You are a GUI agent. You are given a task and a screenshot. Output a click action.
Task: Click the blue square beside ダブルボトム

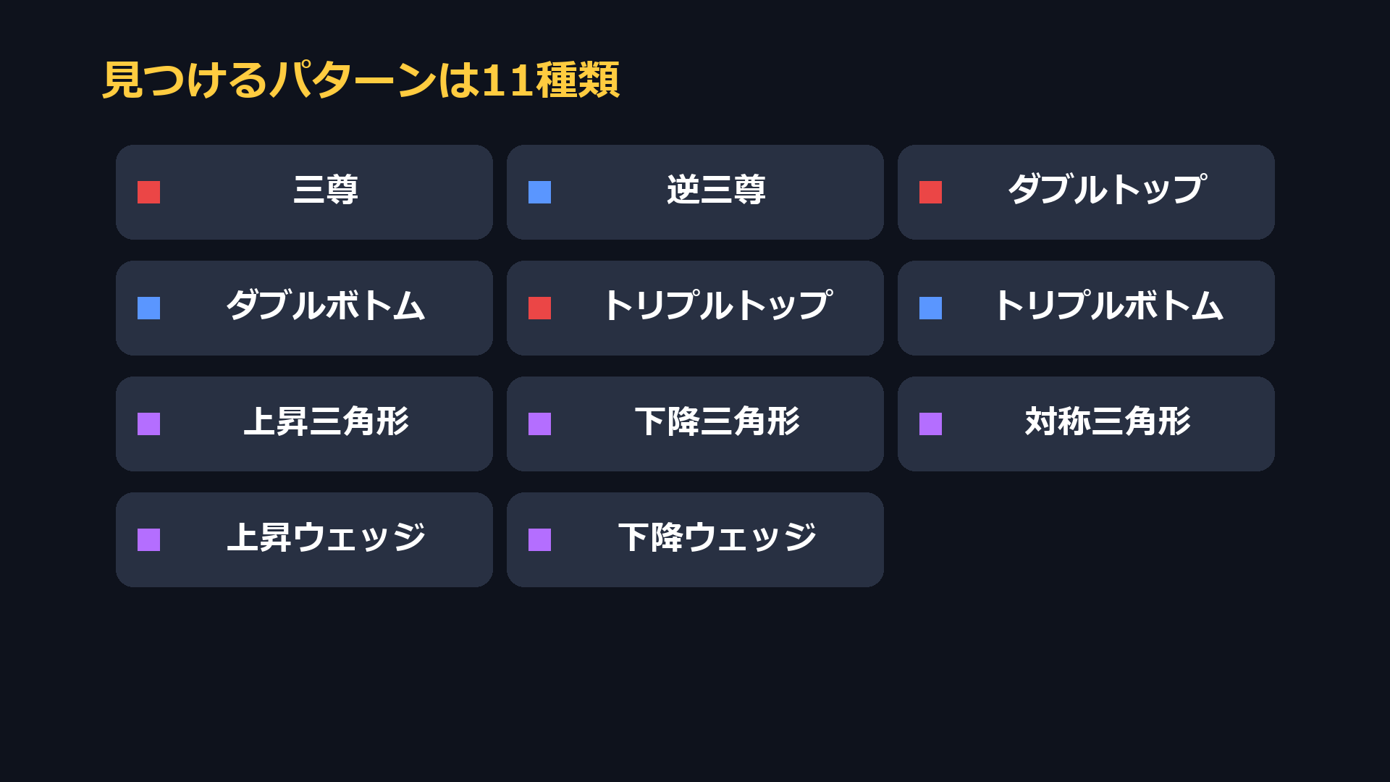coord(148,308)
